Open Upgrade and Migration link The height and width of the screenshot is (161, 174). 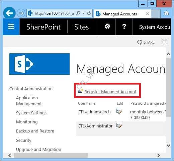tap(38, 150)
